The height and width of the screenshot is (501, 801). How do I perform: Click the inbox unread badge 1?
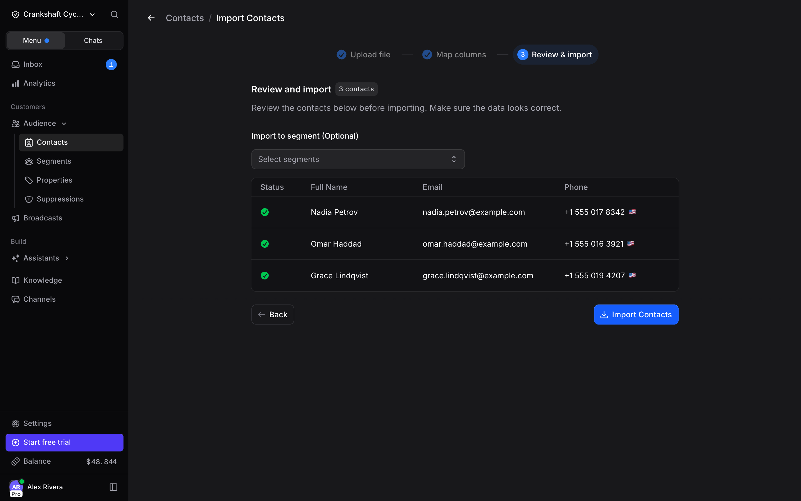111,65
